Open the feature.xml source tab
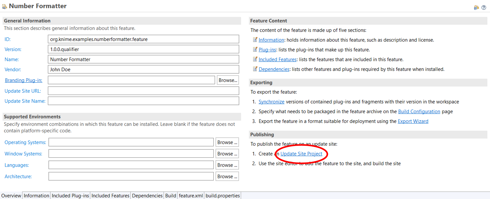 (191, 196)
